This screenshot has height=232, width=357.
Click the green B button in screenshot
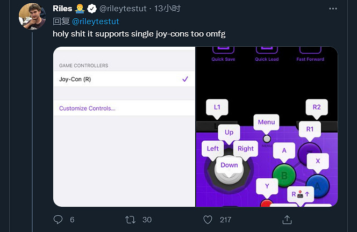(x=284, y=175)
